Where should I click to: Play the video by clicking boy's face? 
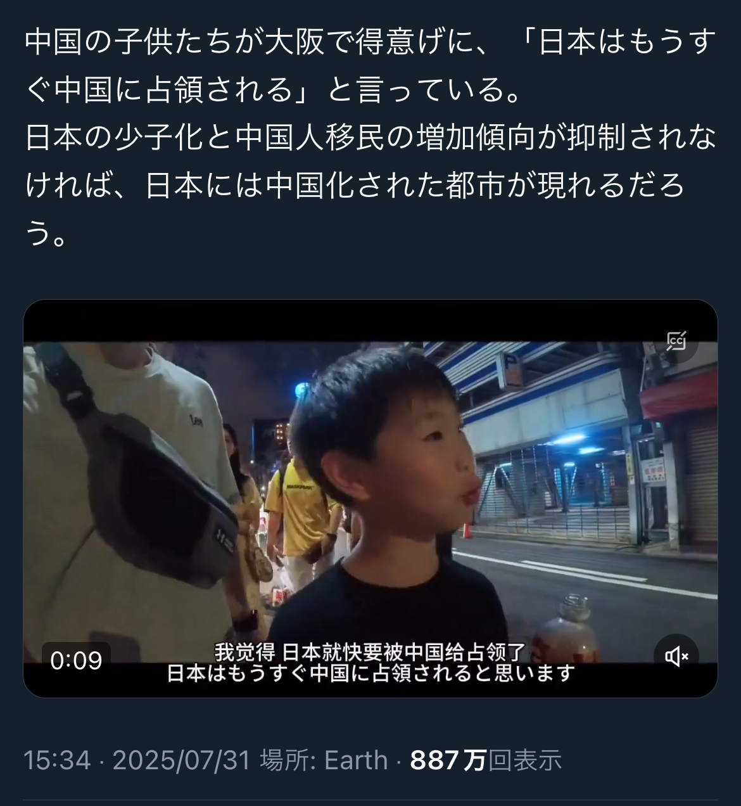point(412,463)
